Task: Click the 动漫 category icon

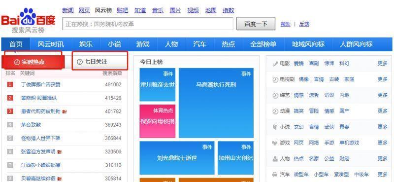Action: point(275,111)
